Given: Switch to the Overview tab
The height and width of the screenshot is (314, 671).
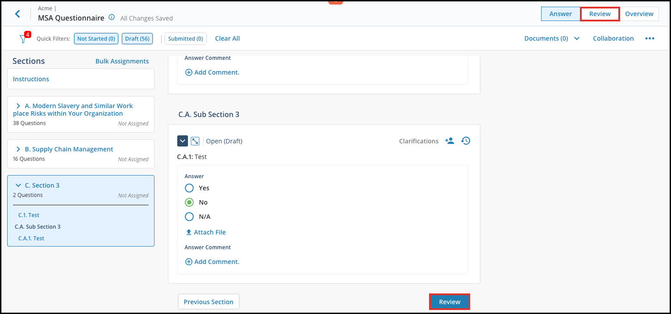Looking at the screenshot, I should (x=639, y=14).
